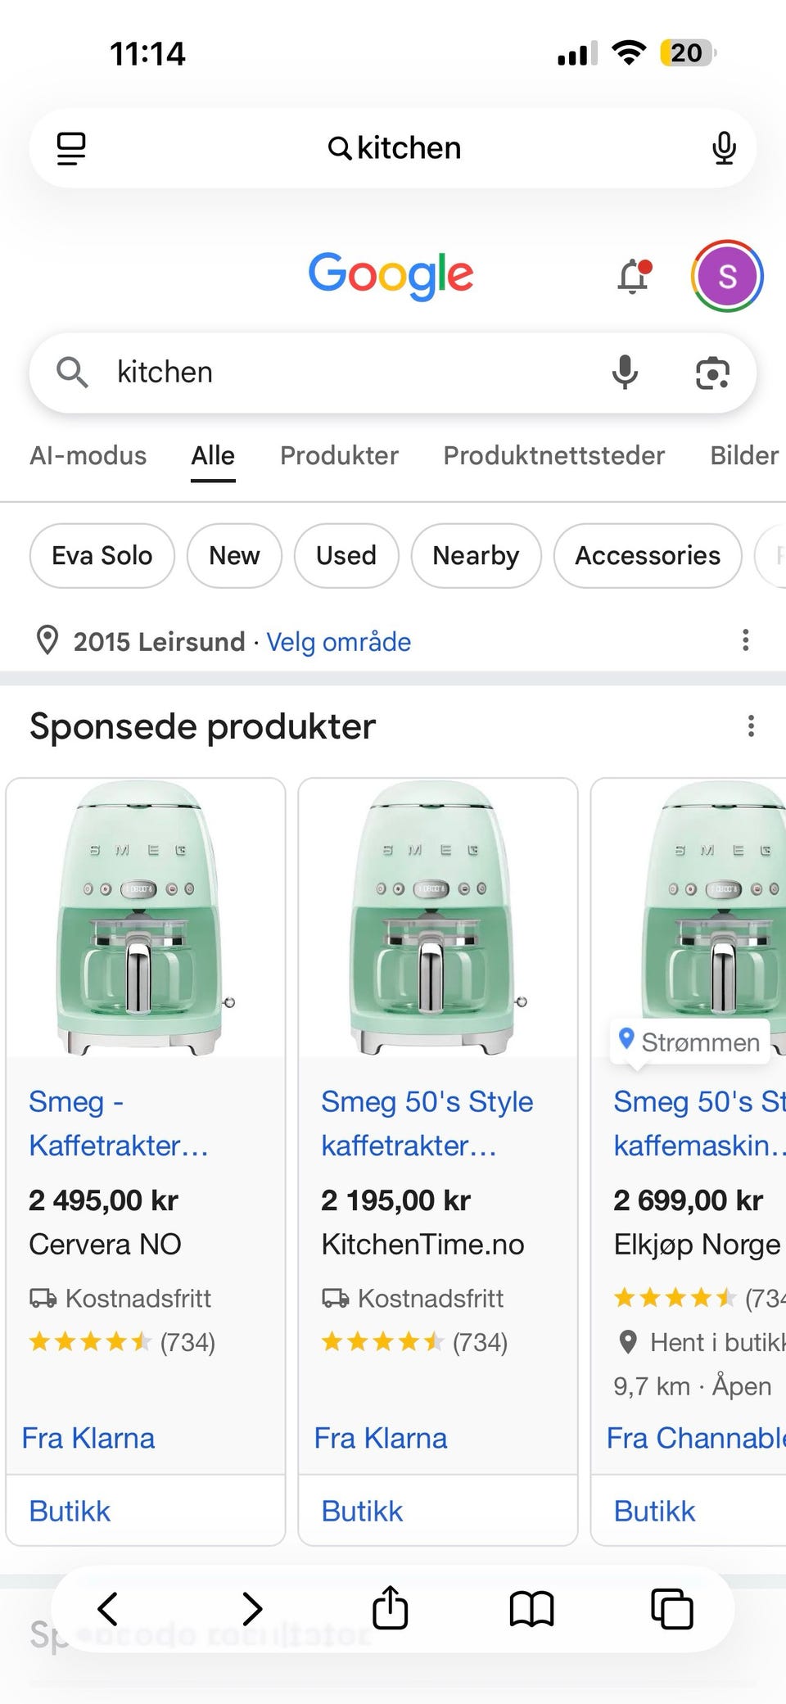
Task: Toggle the New filter chip
Action: point(234,556)
